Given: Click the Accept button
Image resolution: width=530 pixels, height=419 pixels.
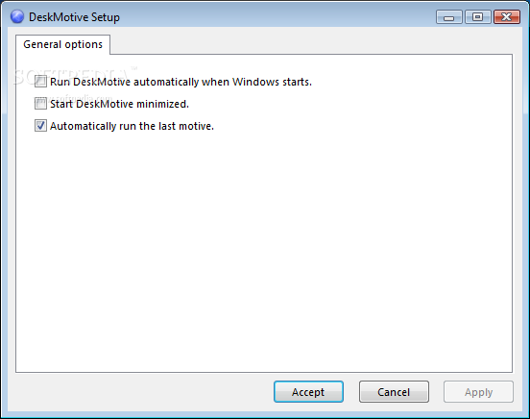Looking at the screenshot, I should click(308, 391).
